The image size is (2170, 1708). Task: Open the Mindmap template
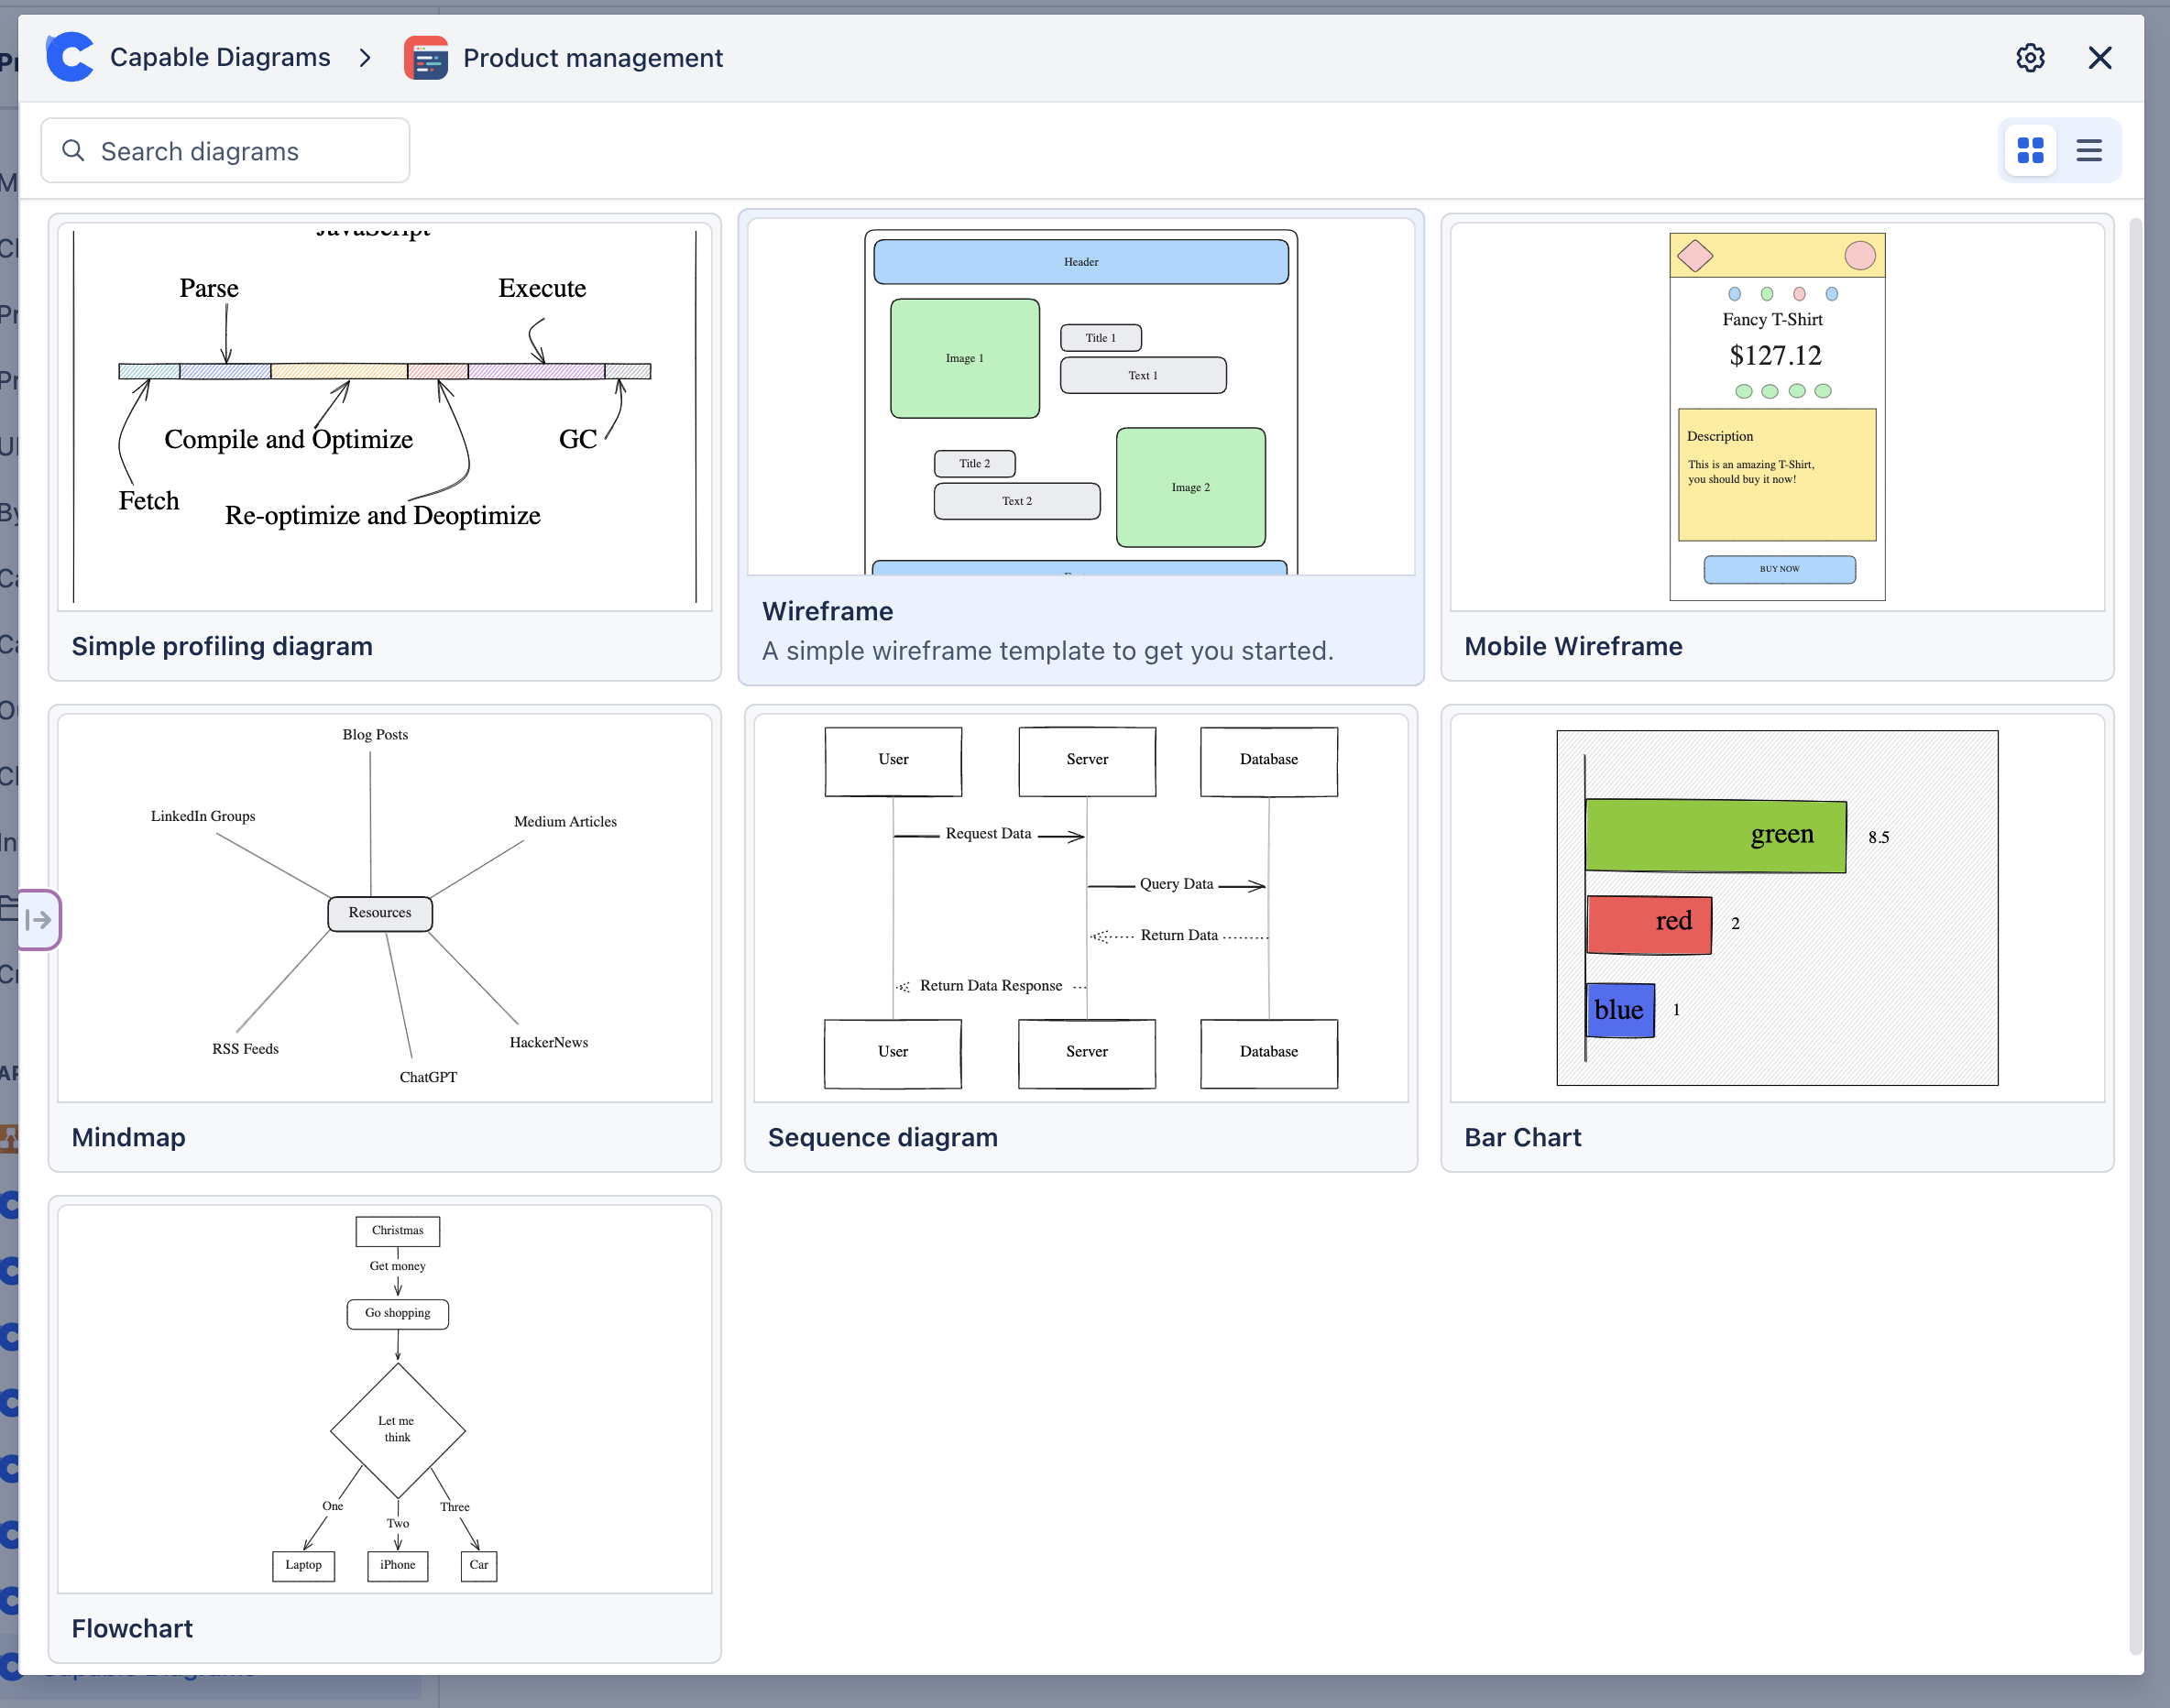(x=384, y=938)
